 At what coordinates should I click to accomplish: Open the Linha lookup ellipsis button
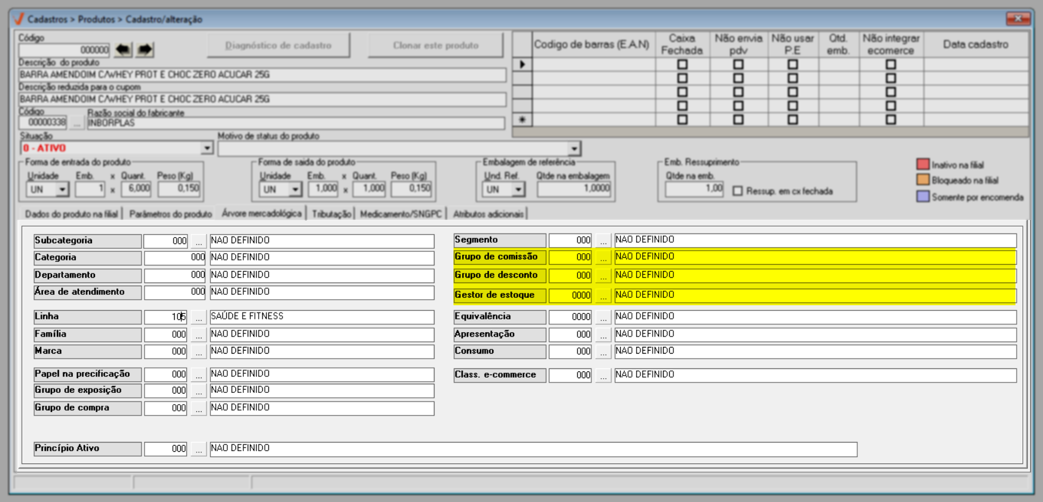point(198,318)
